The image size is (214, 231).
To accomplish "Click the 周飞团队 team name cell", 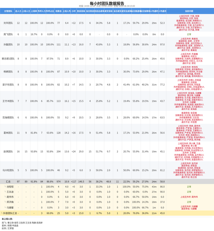I will point(8,34).
